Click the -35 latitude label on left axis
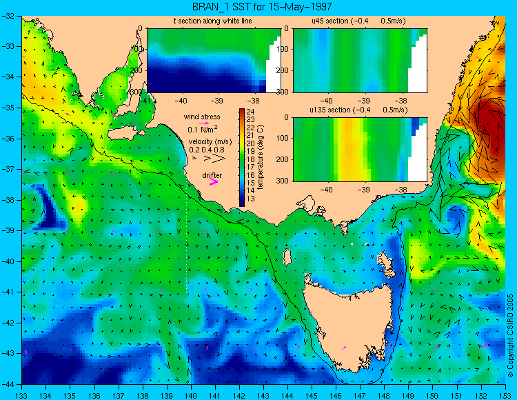The image size is (517, 400). coord(8,108)
